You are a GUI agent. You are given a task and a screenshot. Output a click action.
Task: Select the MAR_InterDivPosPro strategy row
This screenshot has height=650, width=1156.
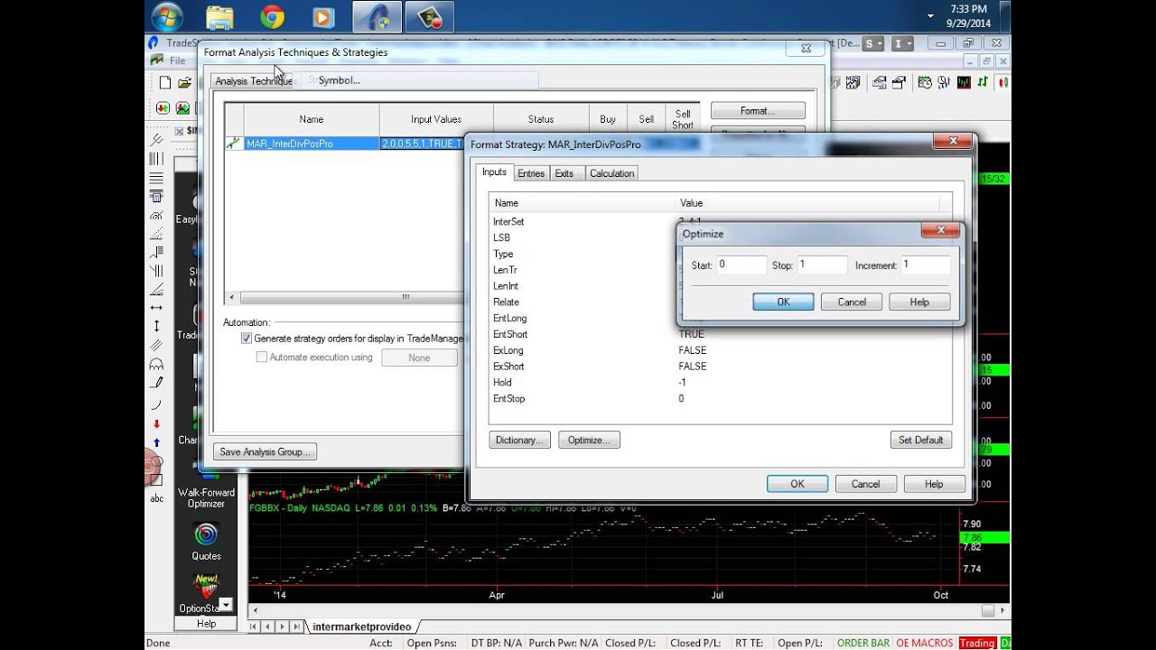coord(343,144)
